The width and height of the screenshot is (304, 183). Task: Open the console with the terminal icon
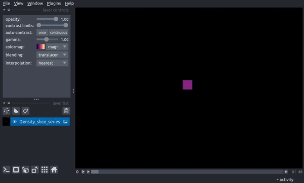[7, 170]
